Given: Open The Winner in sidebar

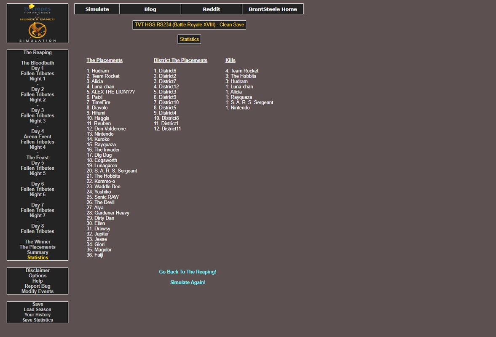Looking at the screenshot, I should point(38,242).
